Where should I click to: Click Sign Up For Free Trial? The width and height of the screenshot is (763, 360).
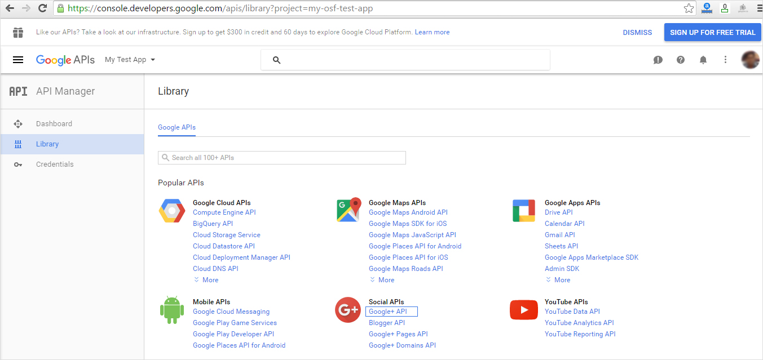tap(712, 32)
